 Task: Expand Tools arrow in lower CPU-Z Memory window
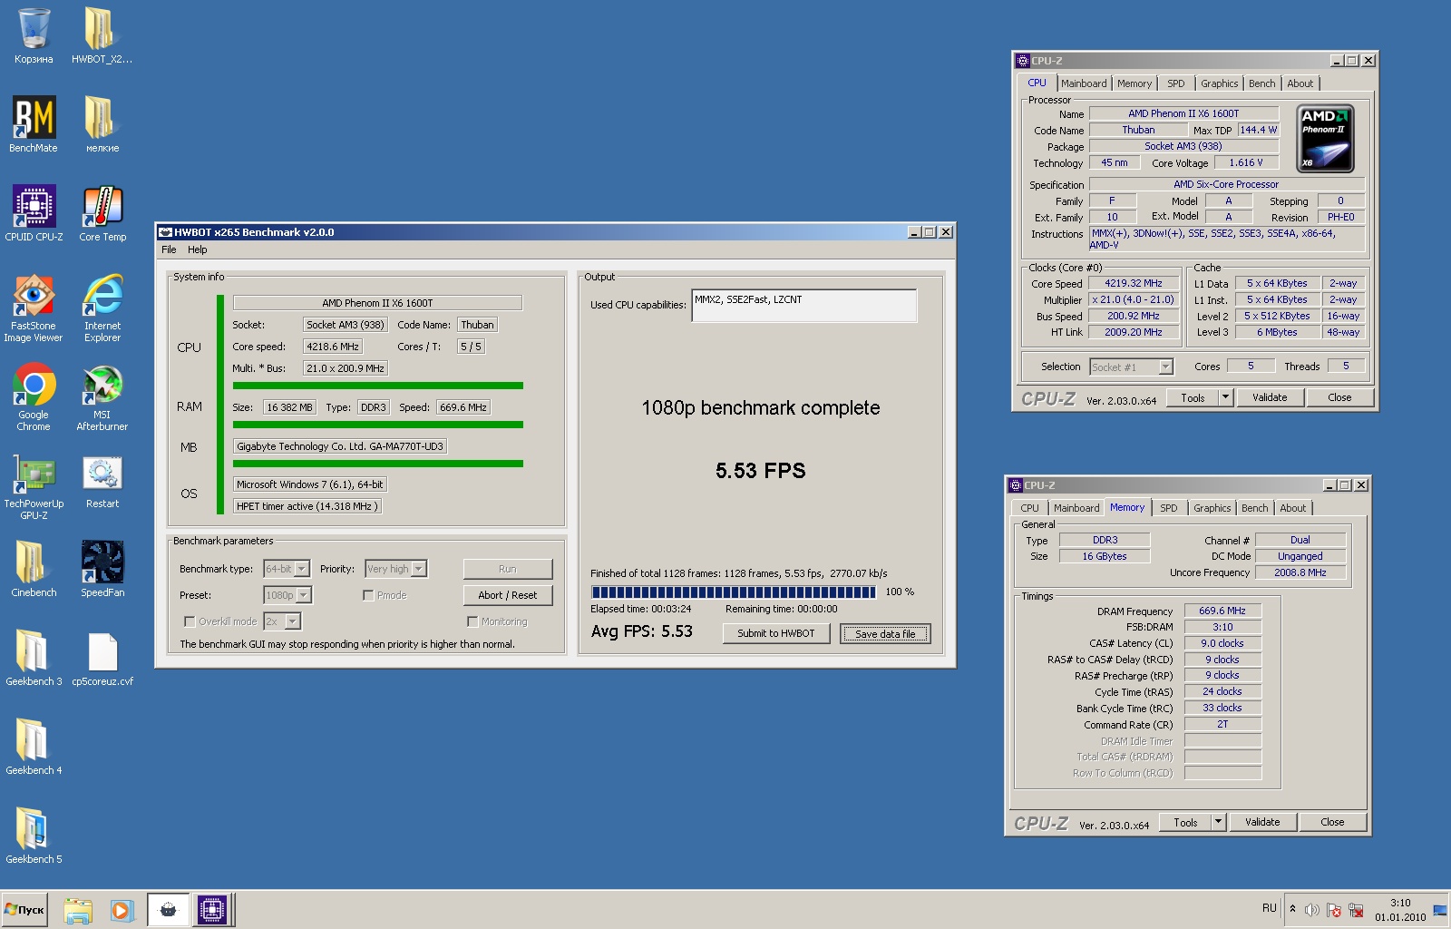tap(1218, 822)
